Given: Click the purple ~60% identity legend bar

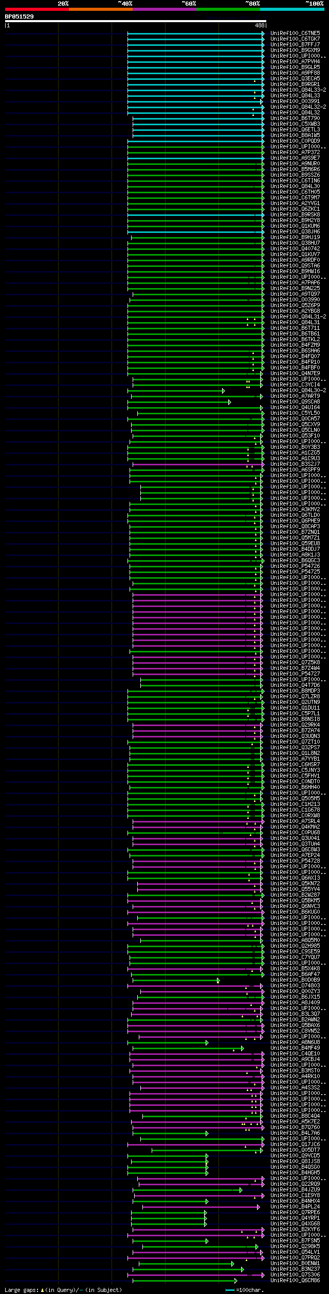Looking at the screenshot, I should [x=164, y=9].
